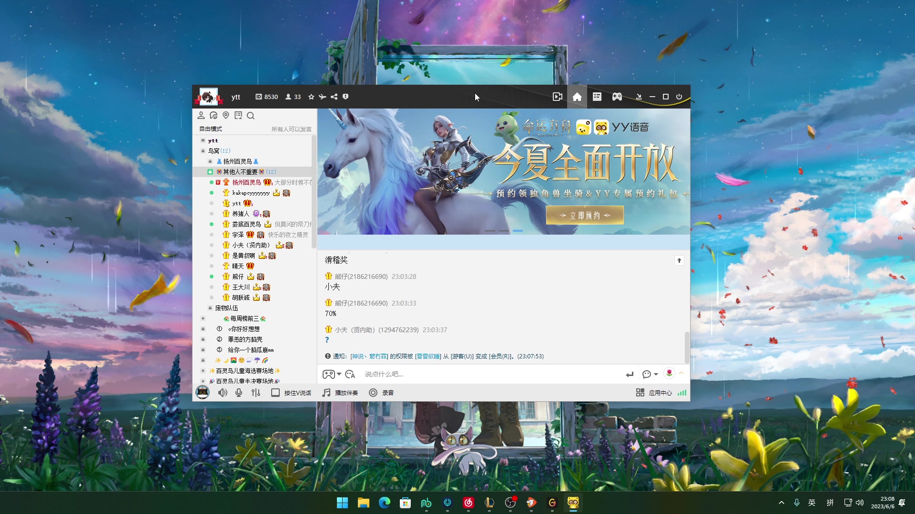Open the headset customer service icon
The height and width of the screenshot is (514, 915).
coord(213,115)
